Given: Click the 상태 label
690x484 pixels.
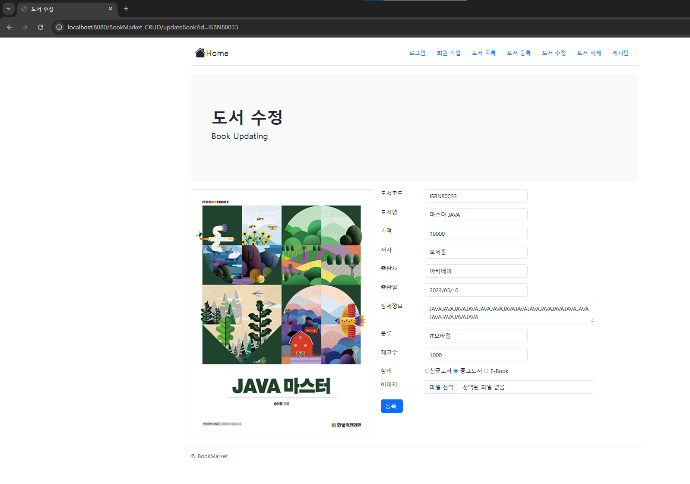Looking at the screenshot, I should 386,371.
